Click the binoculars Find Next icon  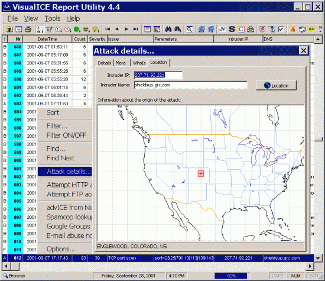click(178, 29)
